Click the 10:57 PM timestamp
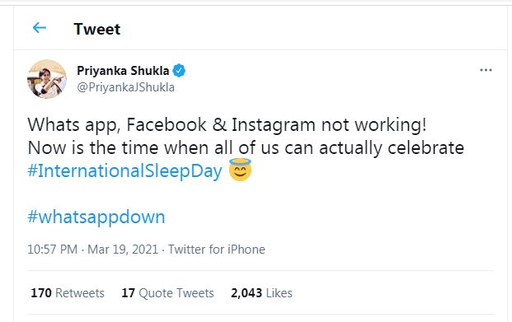 [52, 250]
